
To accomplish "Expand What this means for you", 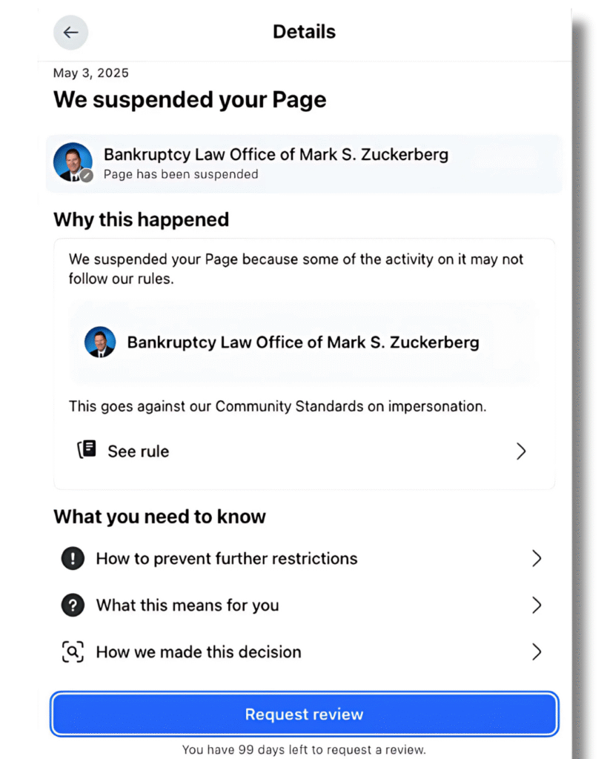I will (x=303, y=605).
